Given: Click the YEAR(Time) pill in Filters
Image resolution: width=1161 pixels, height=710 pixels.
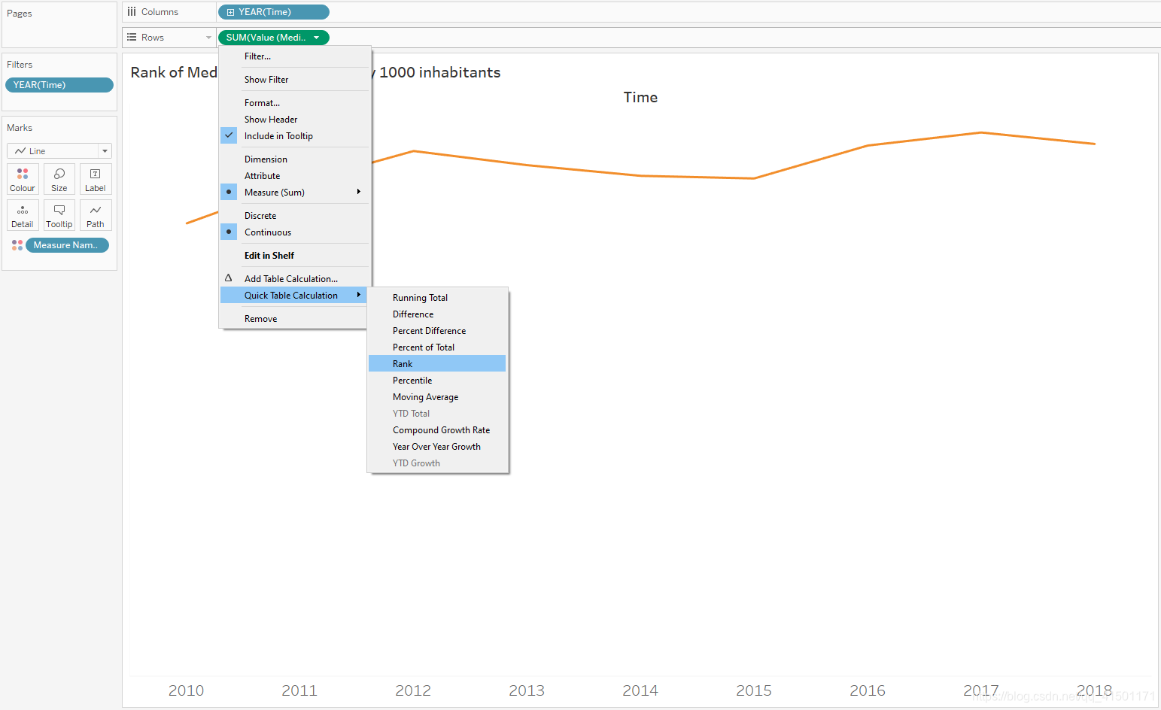Looking at the screenshot, I should tap(59, 85).
